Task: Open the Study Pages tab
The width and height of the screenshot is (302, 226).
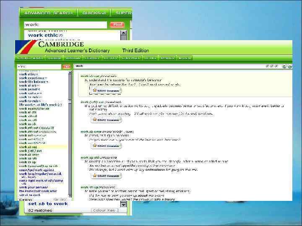Action: tap(130, 58)
